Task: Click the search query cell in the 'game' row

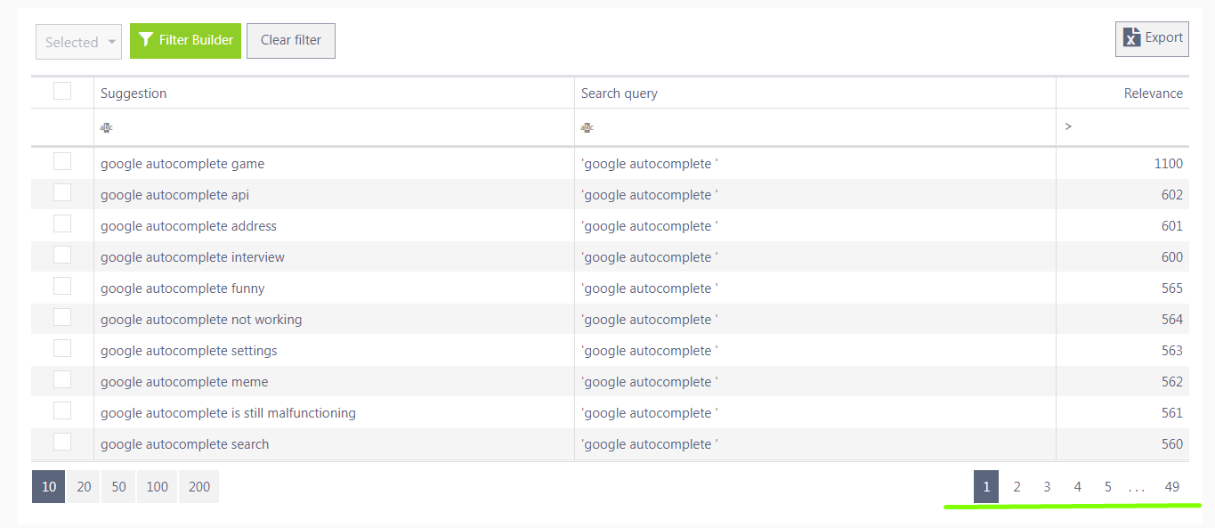Action: click(815, 164)
